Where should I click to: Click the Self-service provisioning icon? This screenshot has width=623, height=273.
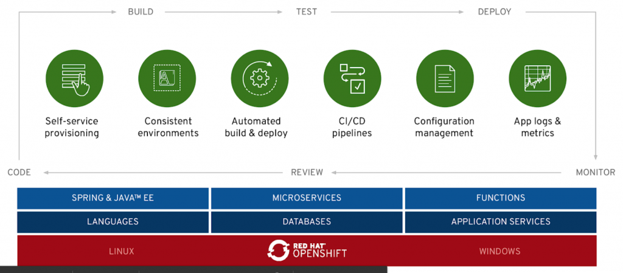[x=75, y=78]
